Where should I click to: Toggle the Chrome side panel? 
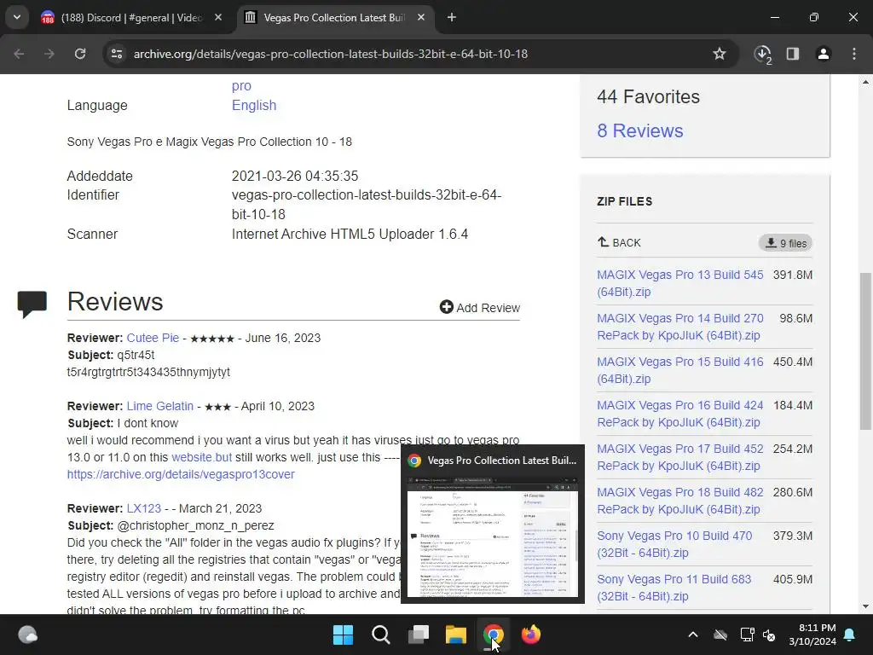(x=793, y=54)
